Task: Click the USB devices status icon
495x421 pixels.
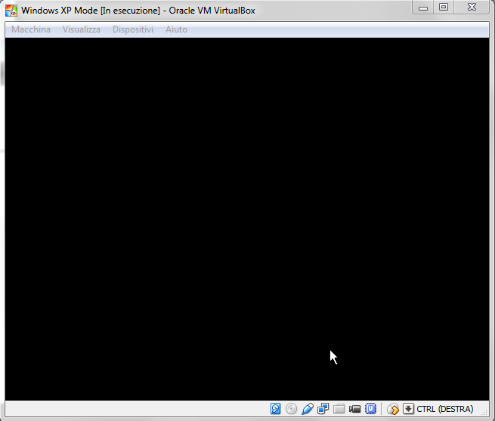Action: click(x=308, y=409)
